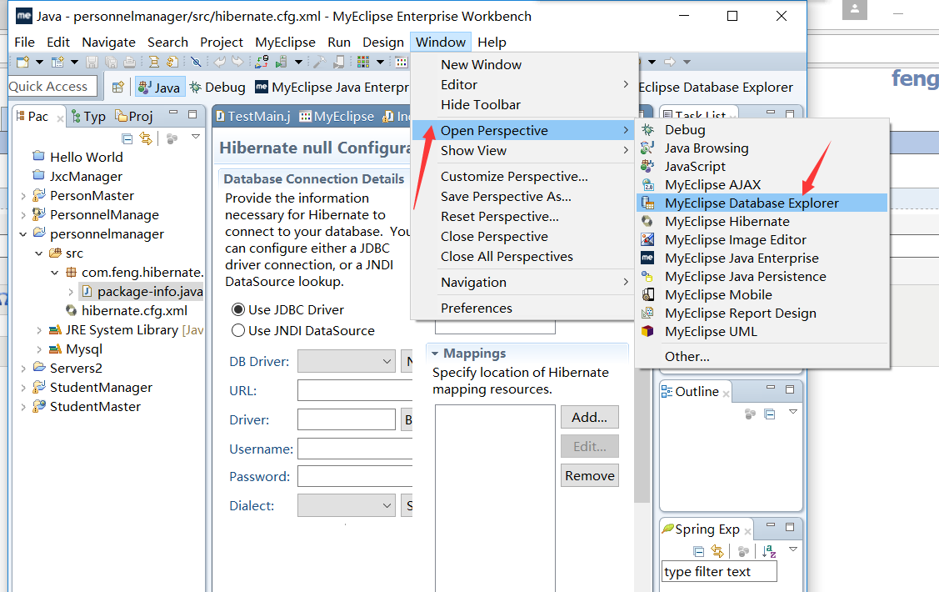Click the Save icon in toolbar

pos(92,62)
